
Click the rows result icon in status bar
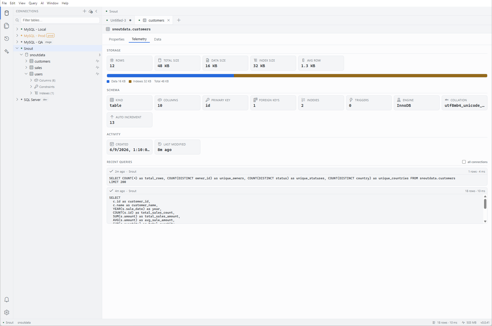tap(434, 323)
